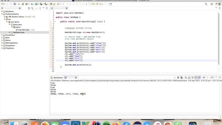Maximize the editor area
This screenshot has height=125, width=222.
coord(220,8)
